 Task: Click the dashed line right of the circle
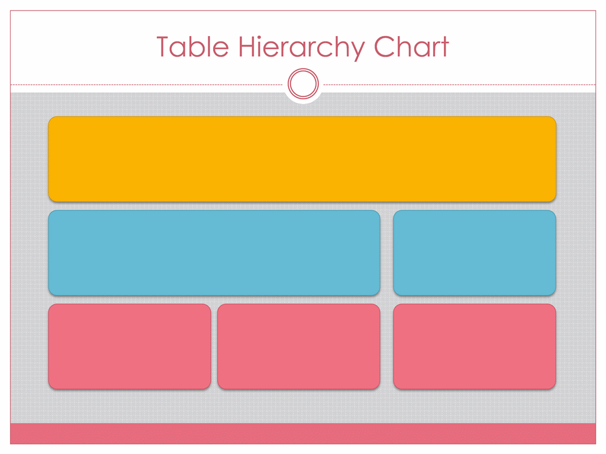pyautogui.click(x=459, y=85)
